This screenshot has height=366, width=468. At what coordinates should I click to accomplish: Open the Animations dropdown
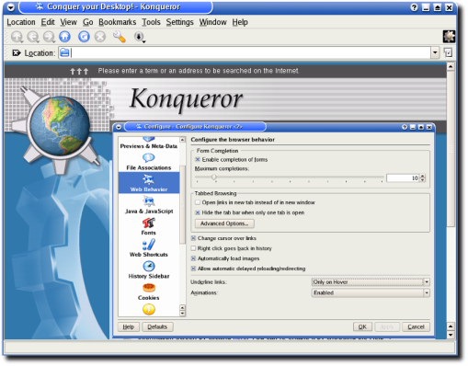click(371, 292)
